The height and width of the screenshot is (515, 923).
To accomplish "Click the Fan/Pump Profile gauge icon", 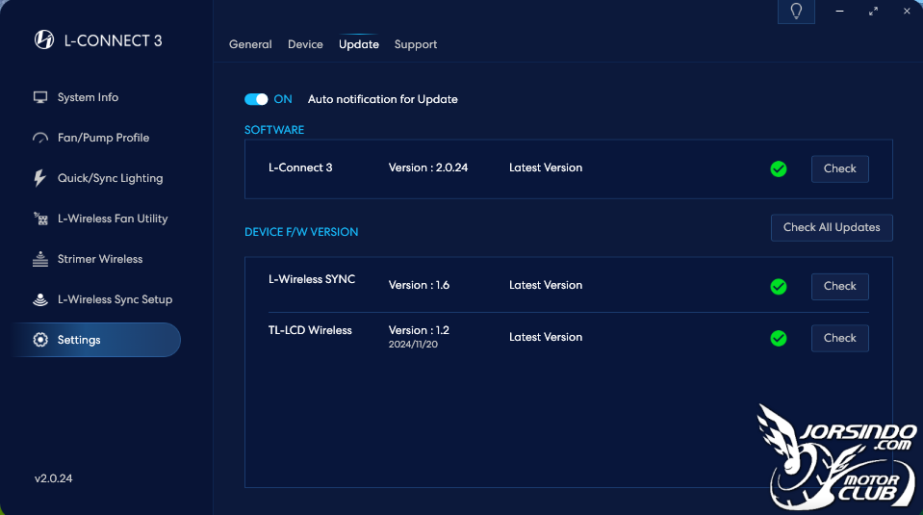I will point(40,138).
